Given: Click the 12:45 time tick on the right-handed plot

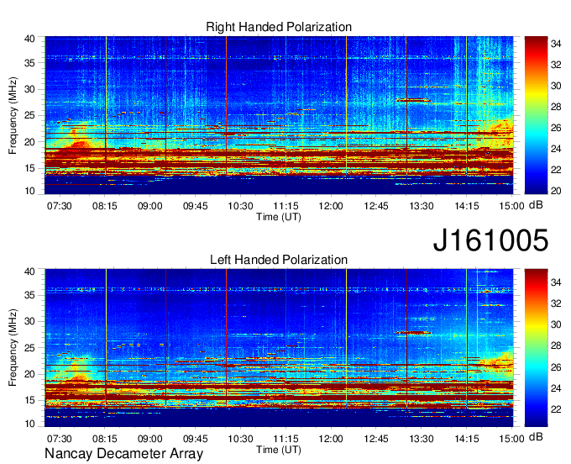Looking at the screenshot, I should [376, 206].
